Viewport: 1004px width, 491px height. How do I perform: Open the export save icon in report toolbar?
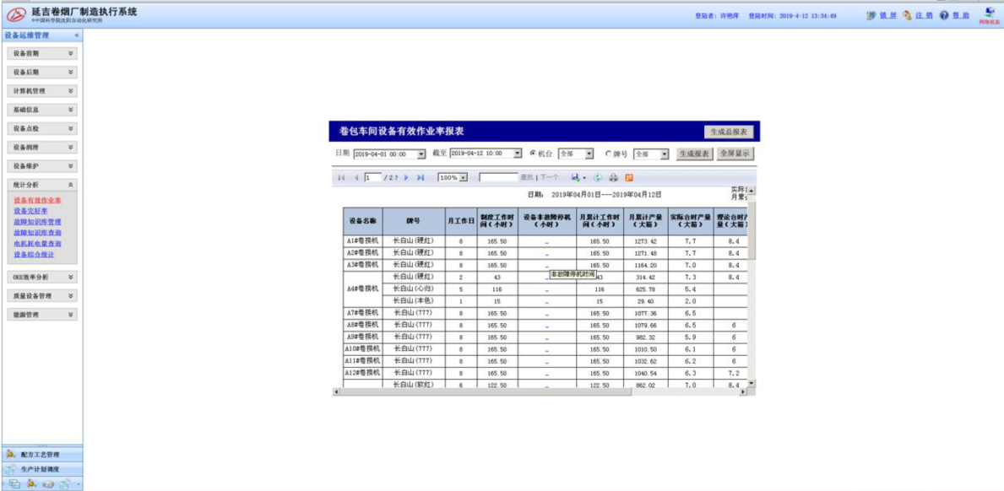pyautogui.click(x=576, y=178)
